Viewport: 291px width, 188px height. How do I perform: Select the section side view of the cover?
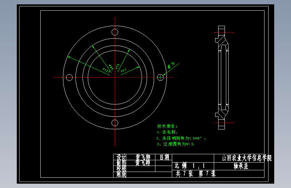click(222, 78)
